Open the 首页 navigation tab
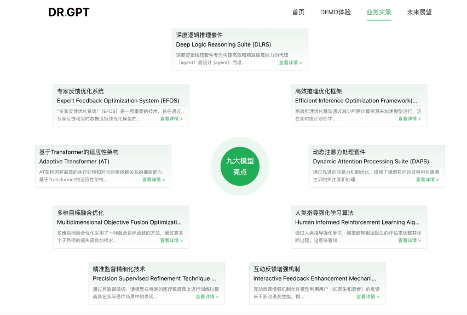Image resolution: width=467 pixels, height=315 pixels. [298, 12]
